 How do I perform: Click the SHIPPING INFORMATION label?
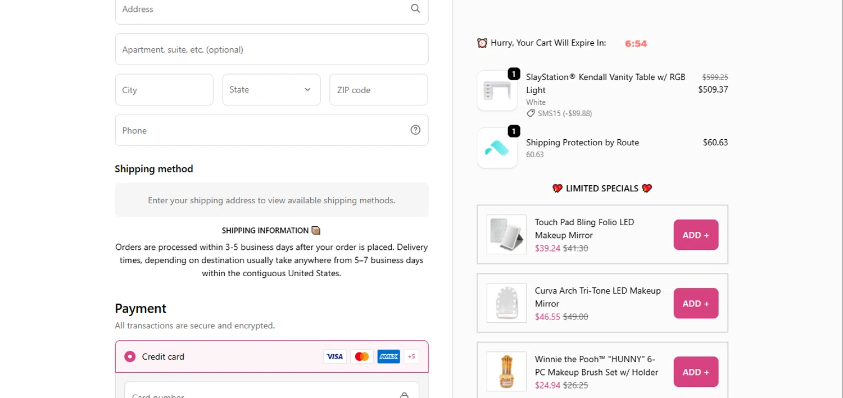265,231
